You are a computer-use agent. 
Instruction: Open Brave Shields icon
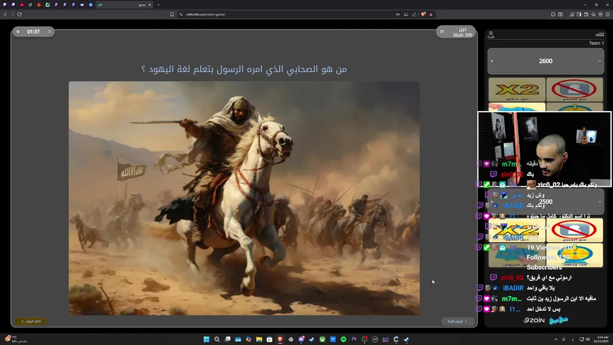[x=423, y=14]
